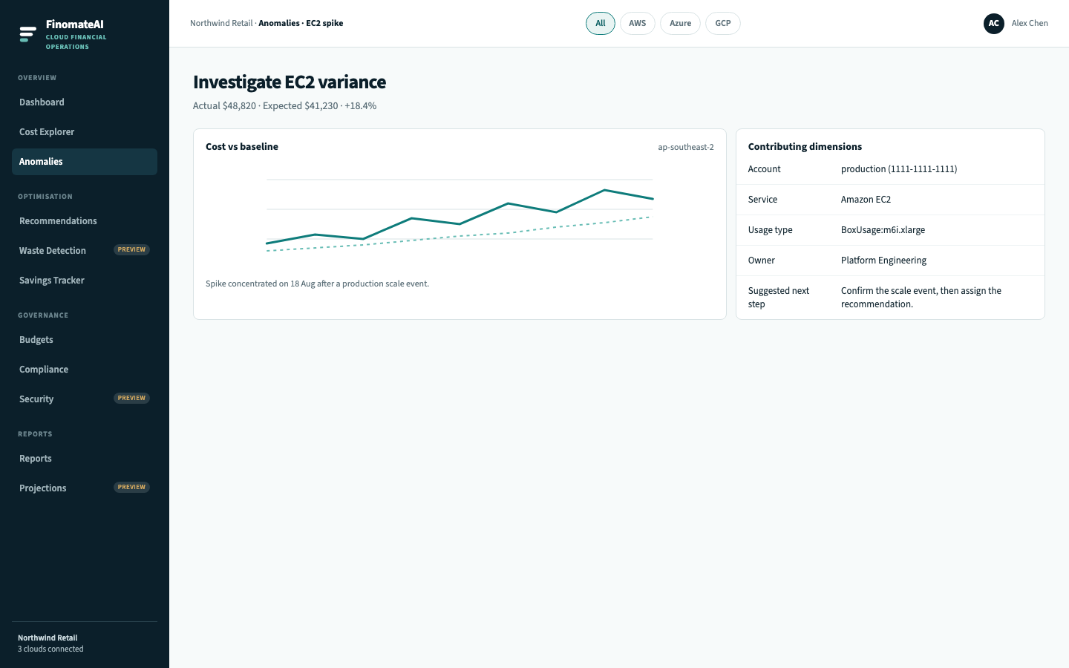Click the FinomateAI logo icon
This screenshot has width=1069, height=668.
[x=28, y=34]
